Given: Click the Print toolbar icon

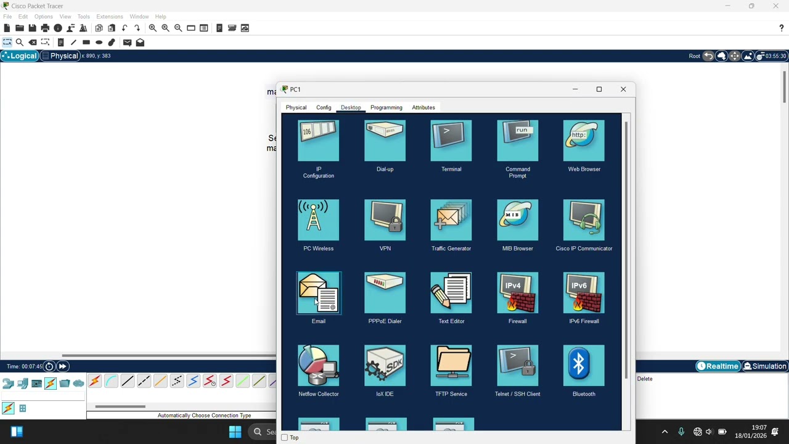Looking at the screenshot, I should pos(45,28).
